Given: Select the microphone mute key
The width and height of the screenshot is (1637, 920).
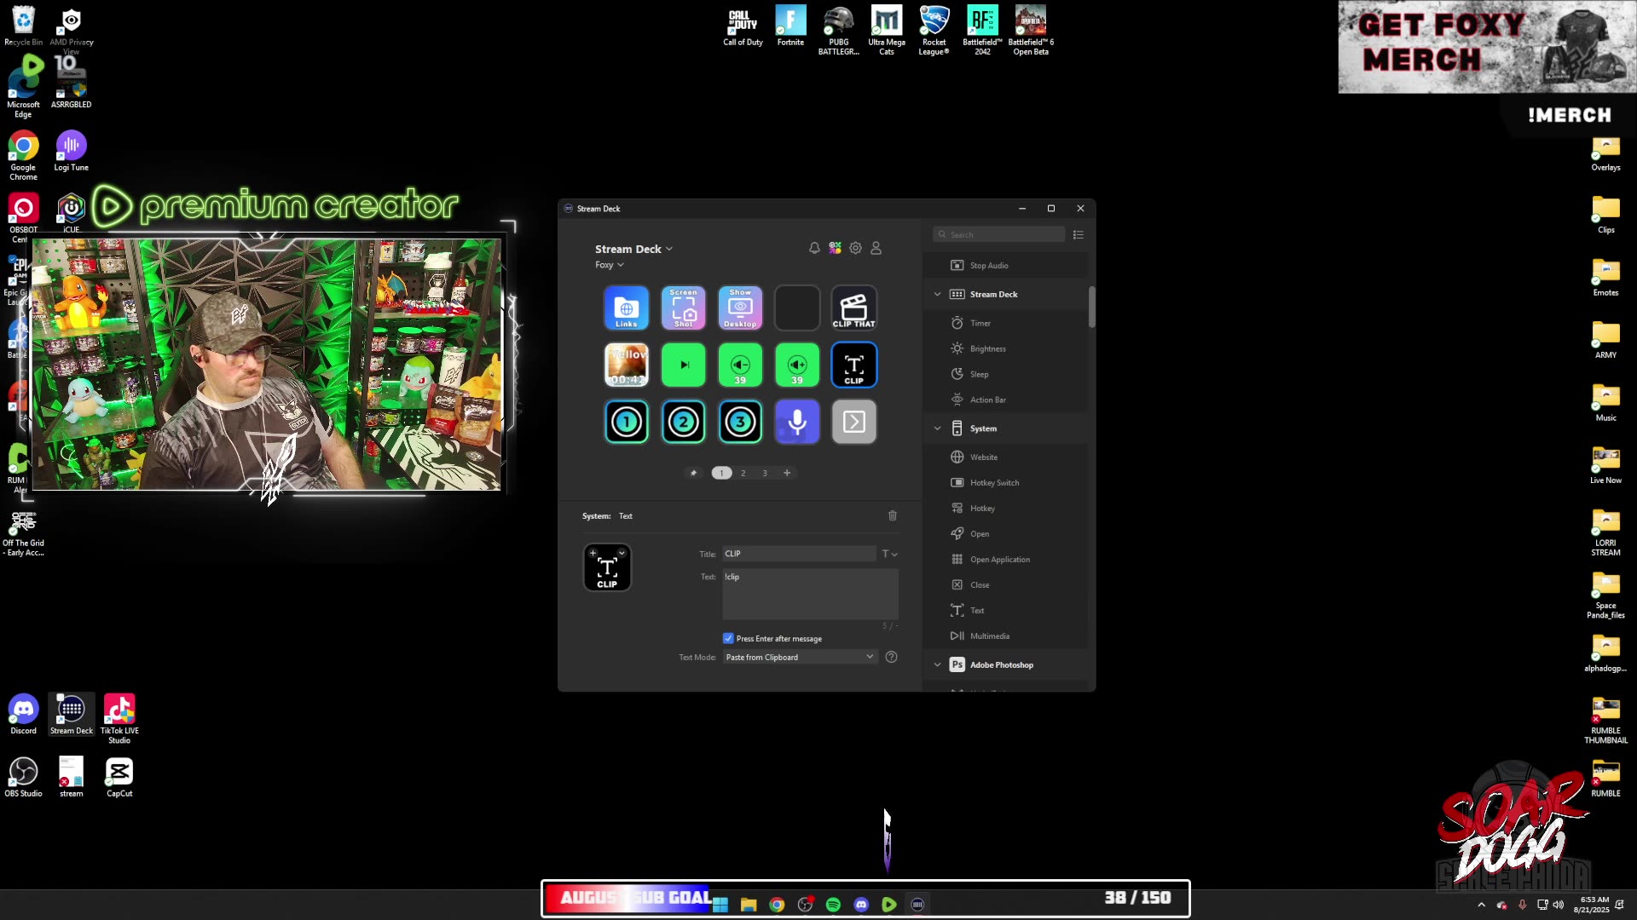Looking at the screenshot, I should coord(796,422).
